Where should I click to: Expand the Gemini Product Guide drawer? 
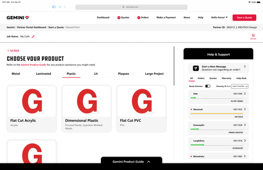[x=131, y=161]
